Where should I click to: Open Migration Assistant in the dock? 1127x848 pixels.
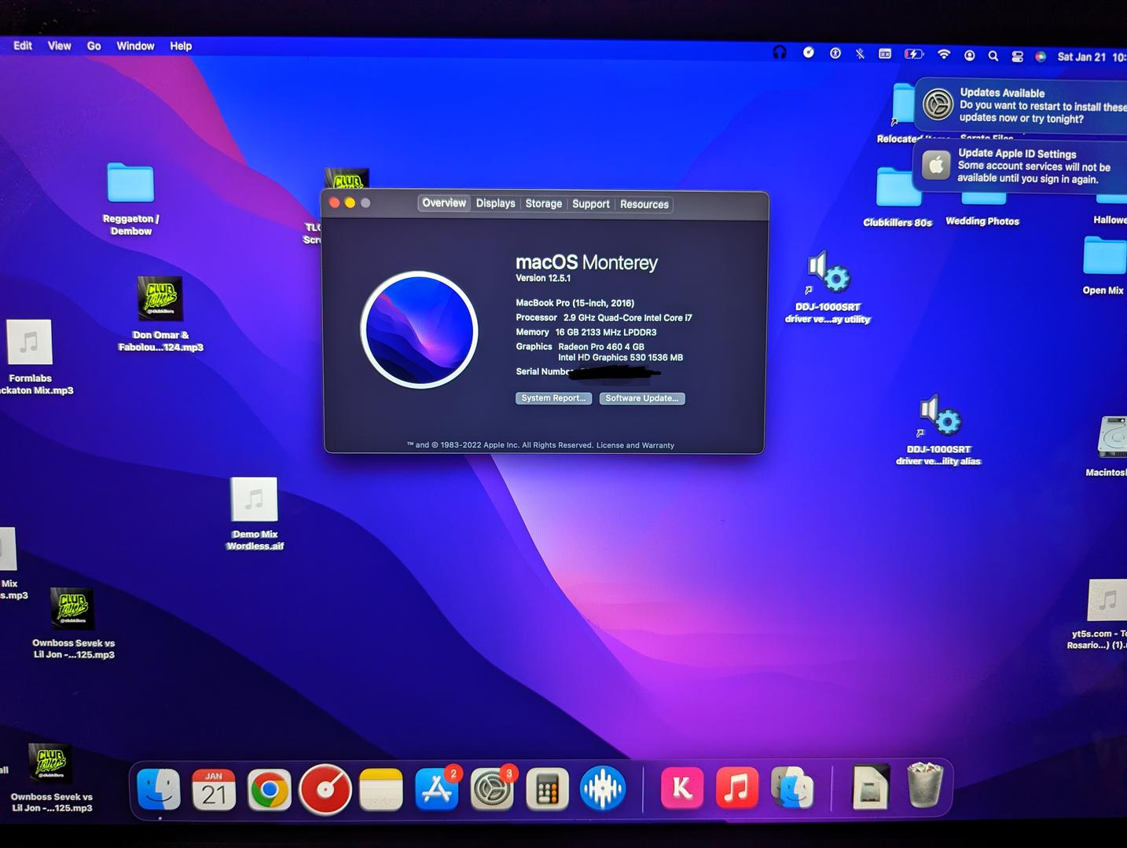point(792,788)
